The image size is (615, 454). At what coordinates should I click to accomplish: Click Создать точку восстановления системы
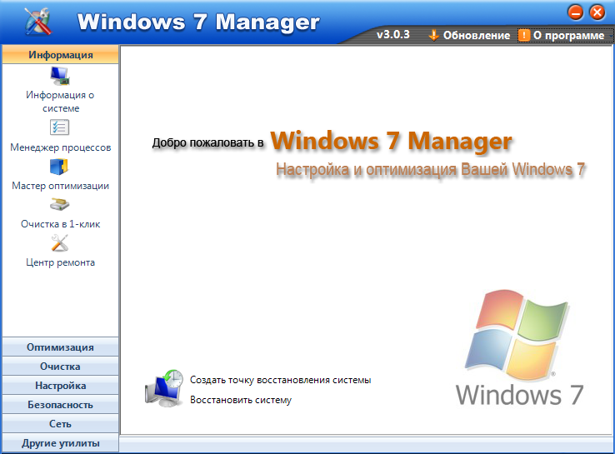tap(281, 380)
